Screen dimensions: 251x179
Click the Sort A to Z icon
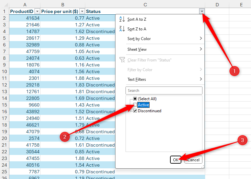tap(122, 19)
